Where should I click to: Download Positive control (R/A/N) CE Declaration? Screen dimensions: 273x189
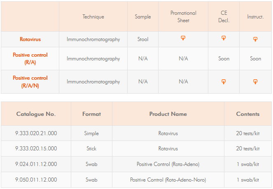pyautogui.click(x=224, y=82)
